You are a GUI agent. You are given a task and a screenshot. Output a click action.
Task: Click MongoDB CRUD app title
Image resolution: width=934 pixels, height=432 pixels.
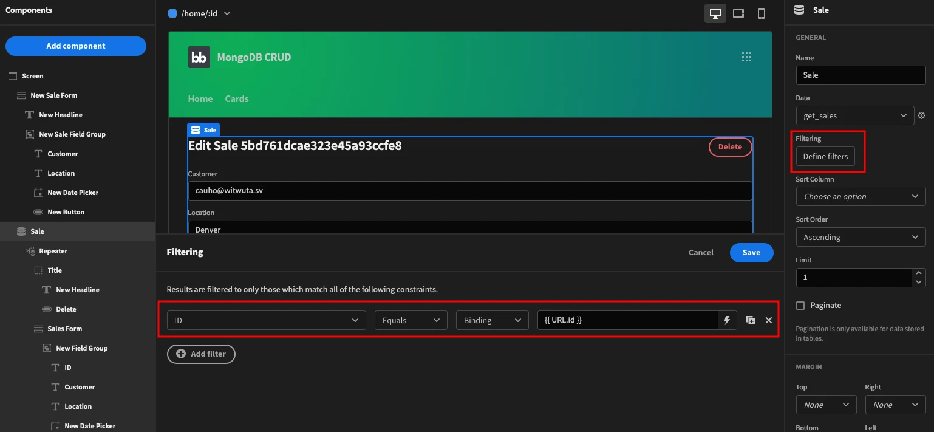(254, 57)
